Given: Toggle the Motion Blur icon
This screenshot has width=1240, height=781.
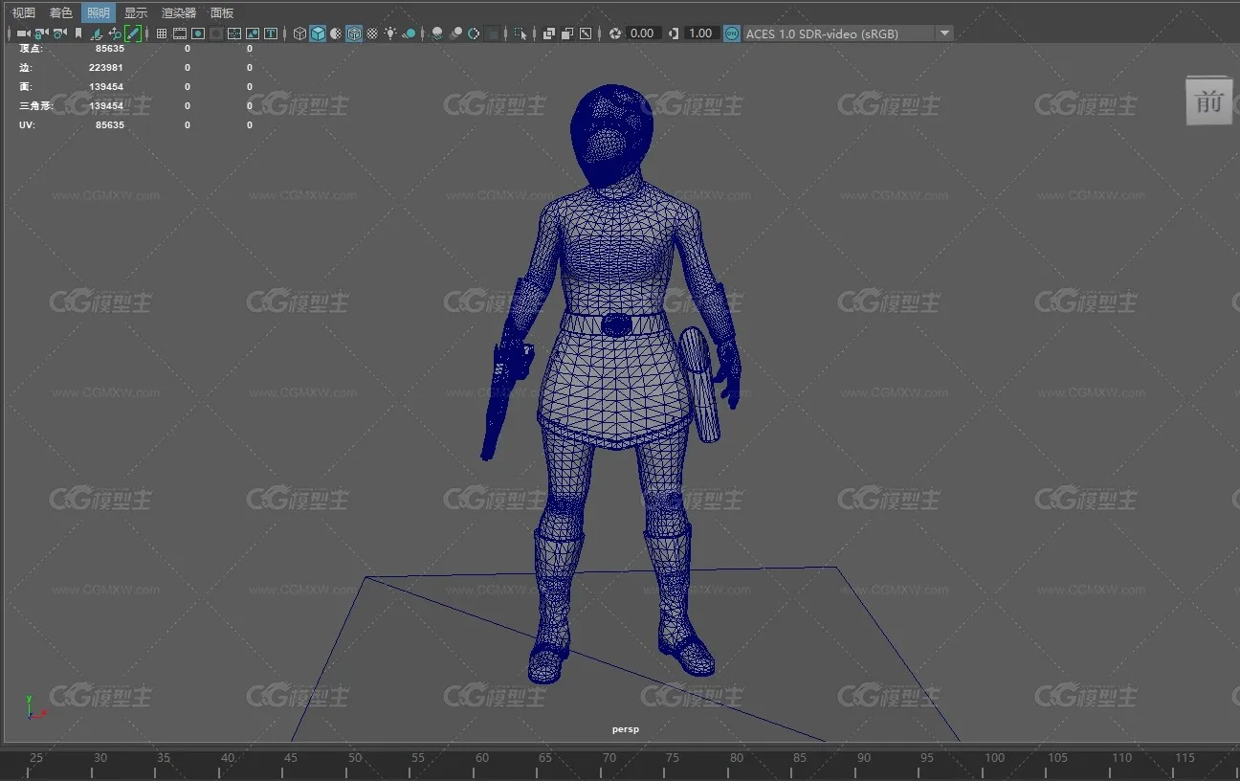Looking at the screenshot, I should point(456,33).
